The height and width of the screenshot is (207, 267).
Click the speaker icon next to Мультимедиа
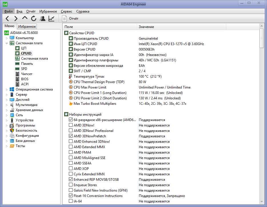(x=12, y=105)
